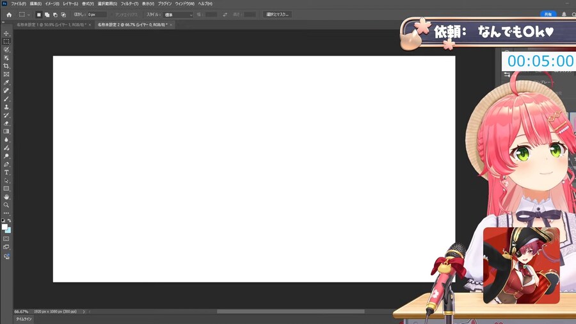Open the 編集 menu
The height and width of the screenshot is (324, 576).
pyautogui.click(x=36, y=4)
